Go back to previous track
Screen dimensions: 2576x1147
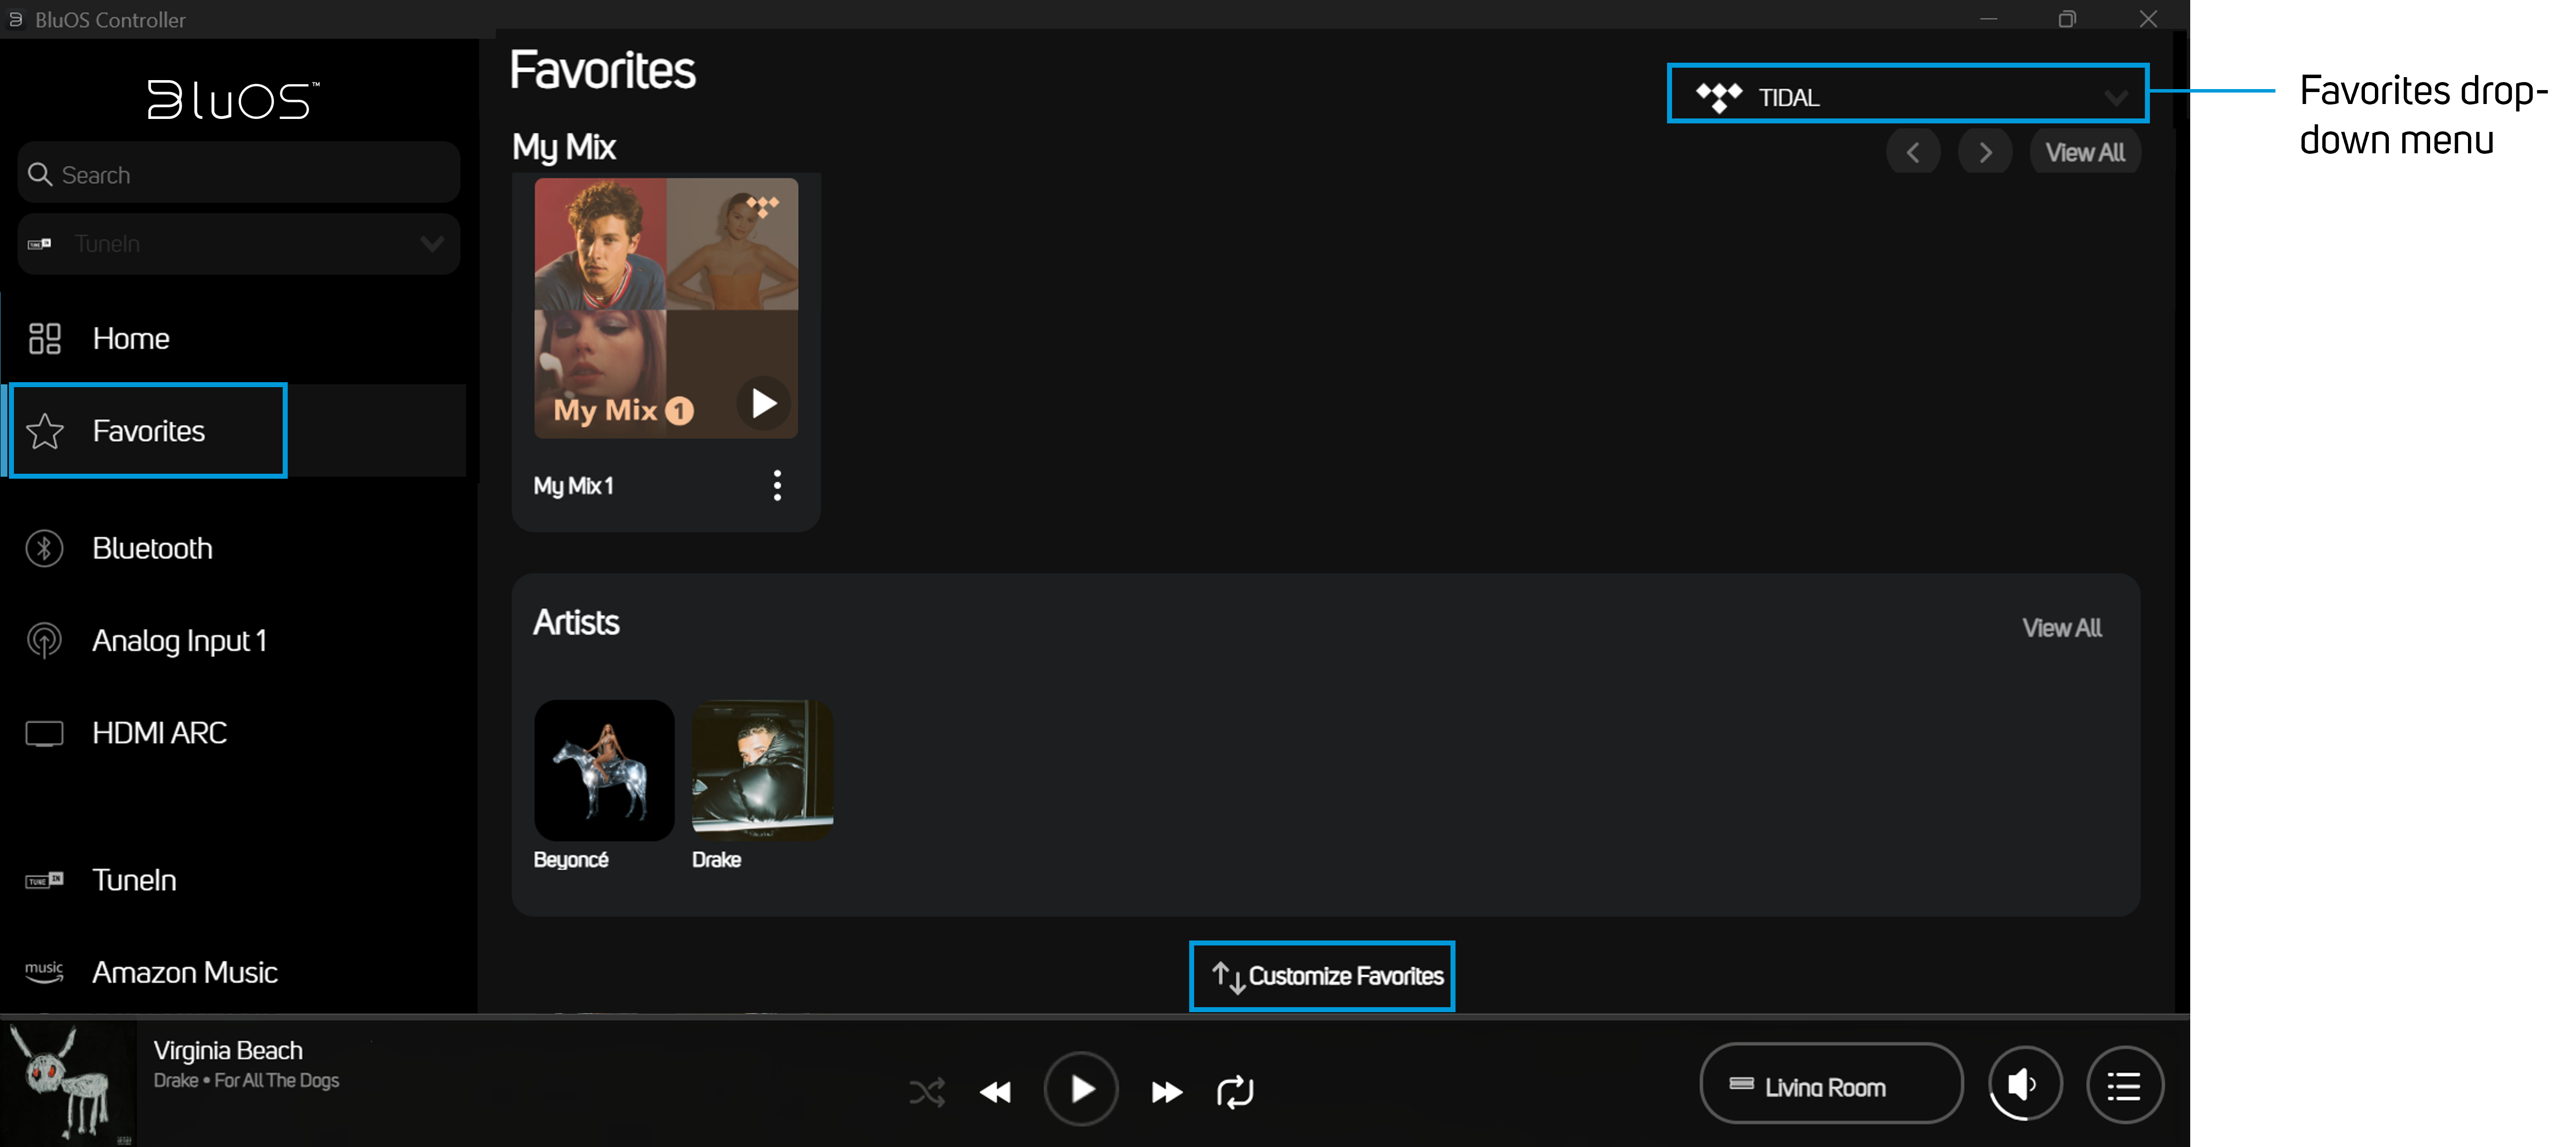point(995,1091)
